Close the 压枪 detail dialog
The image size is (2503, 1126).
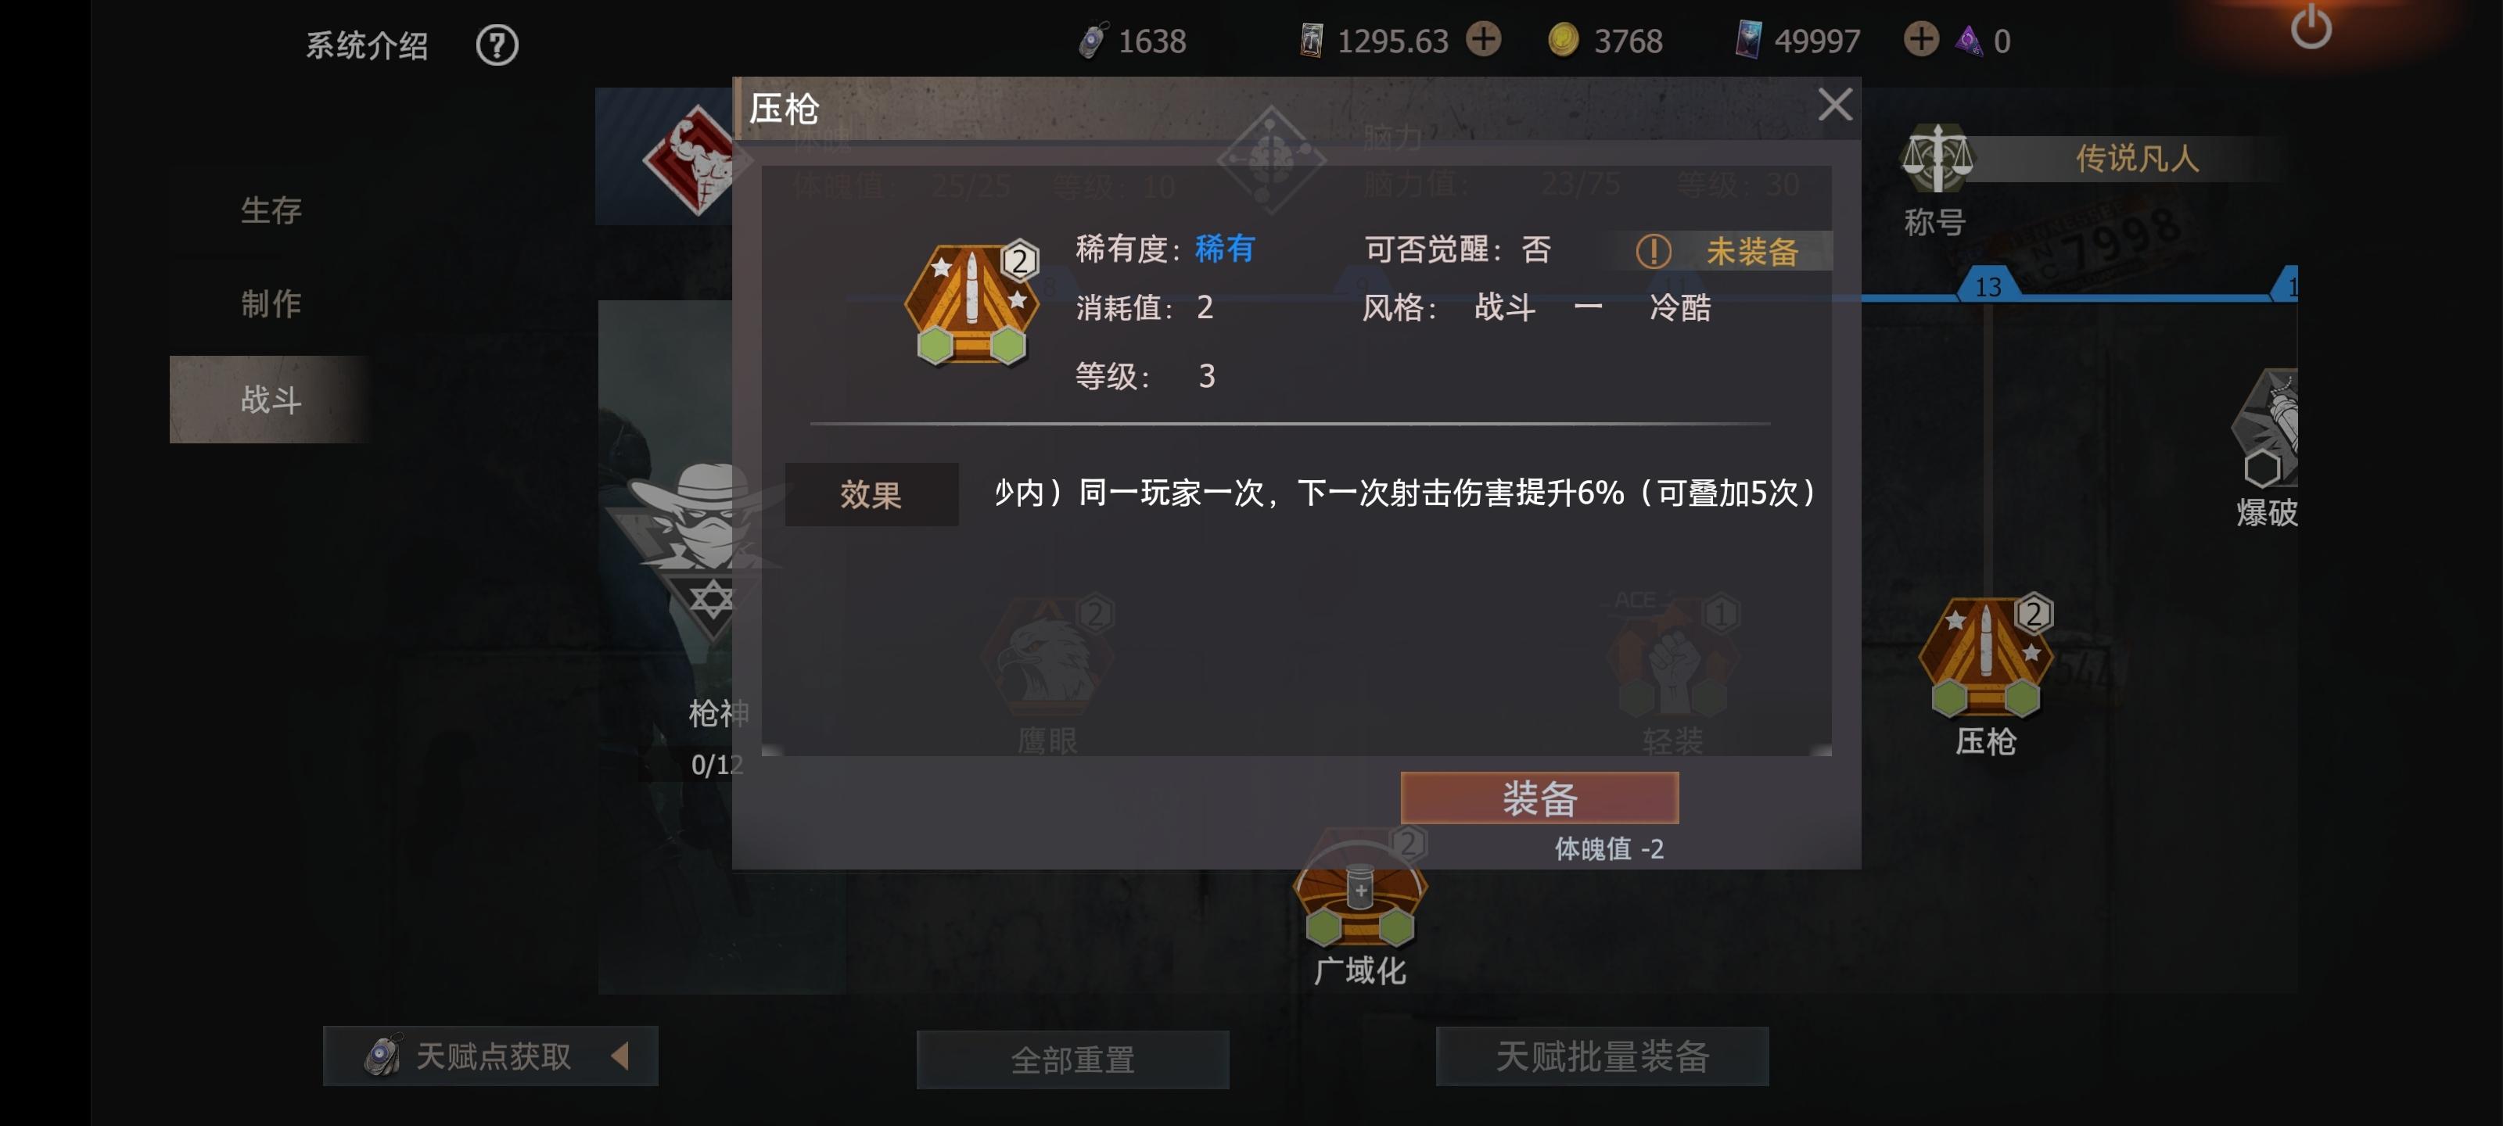[1834, 104]
